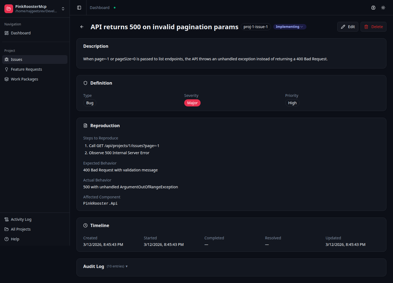Click the Created timestamp value

[x=103, y=245]
